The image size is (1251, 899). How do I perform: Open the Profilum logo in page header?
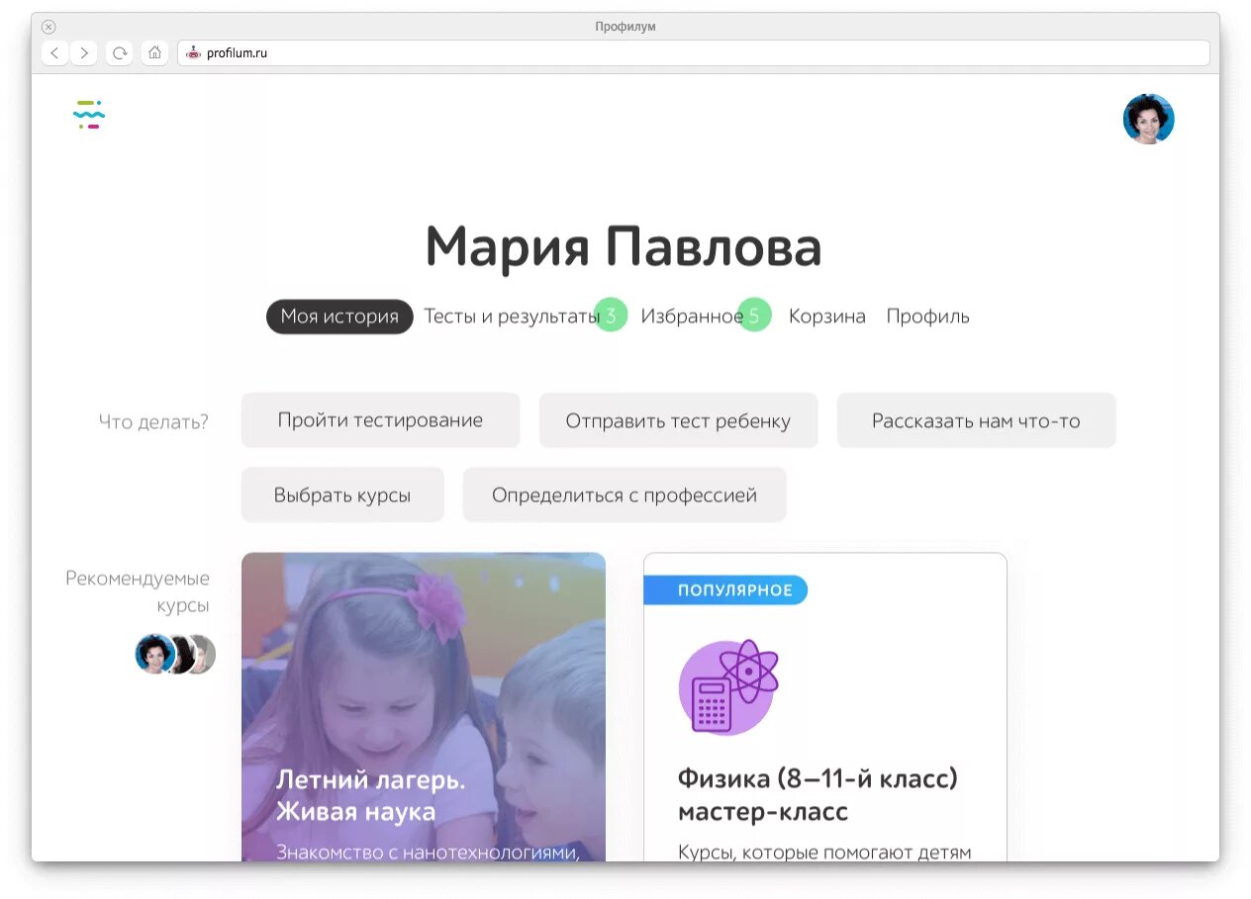tap(89, 115)
